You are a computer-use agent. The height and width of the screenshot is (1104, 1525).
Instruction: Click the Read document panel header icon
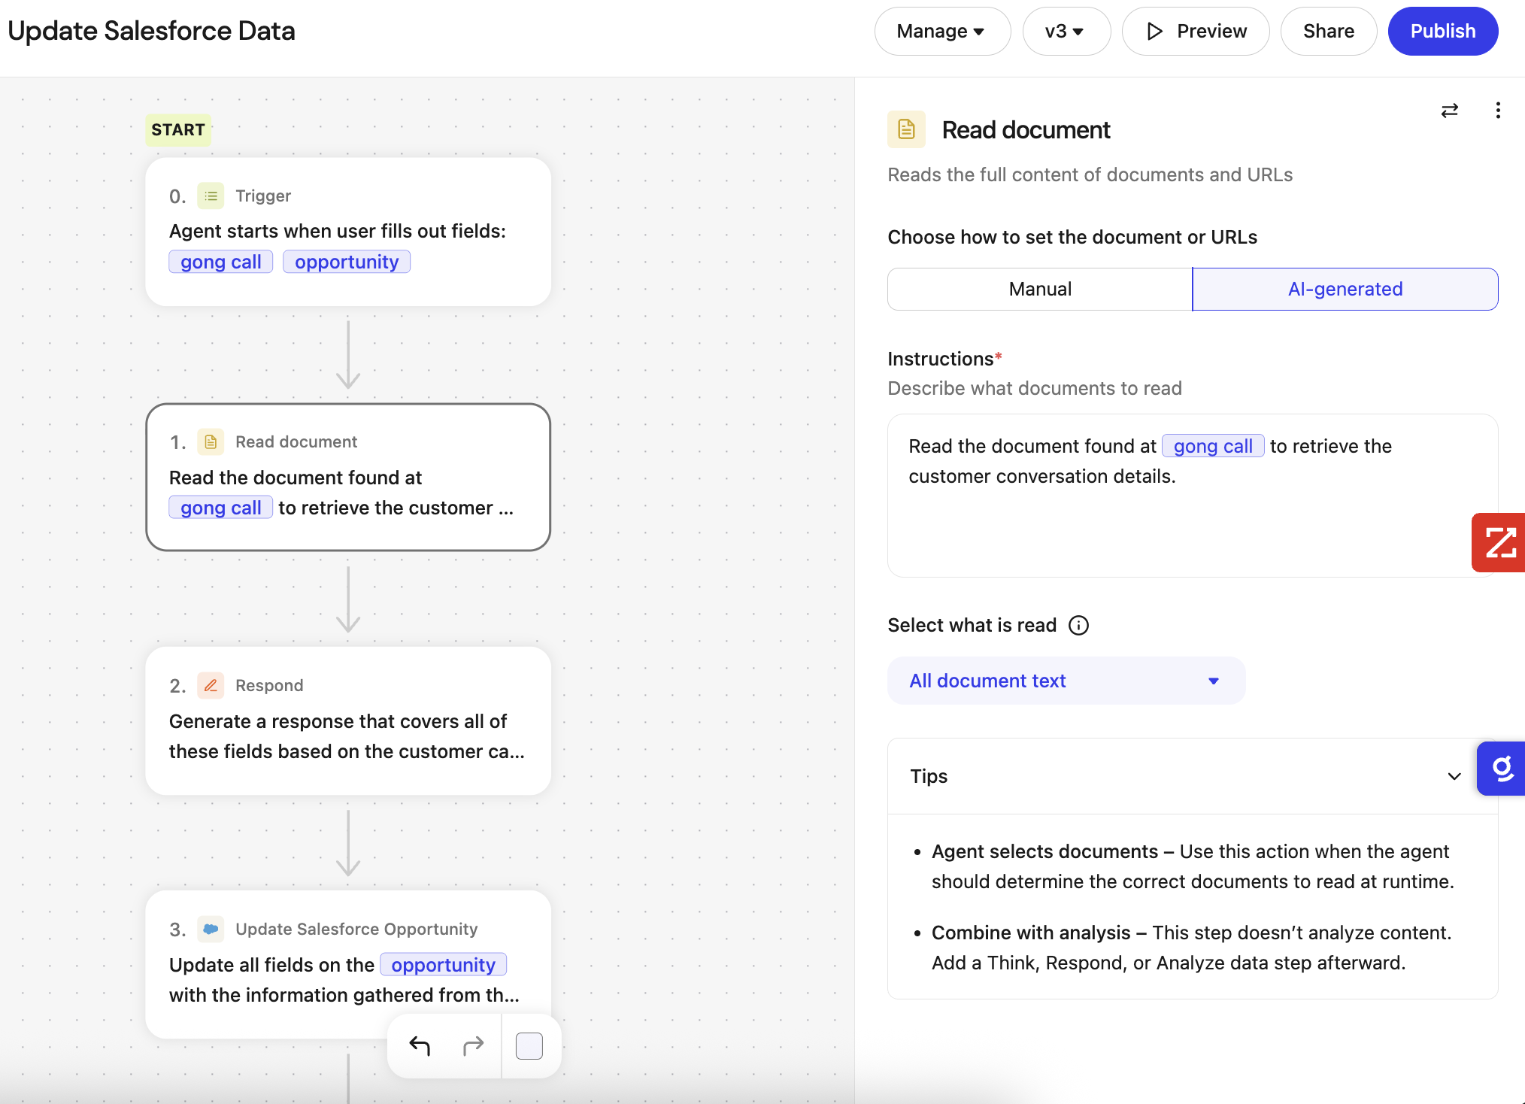click(906, 129)
